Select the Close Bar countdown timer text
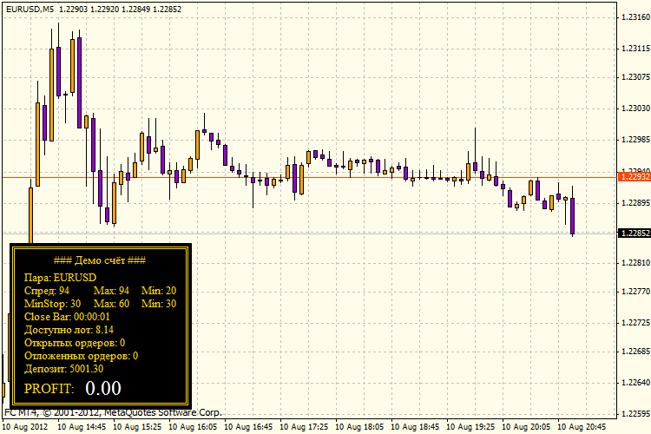Viewport: 651px width, 434px height. pos(67,317)
